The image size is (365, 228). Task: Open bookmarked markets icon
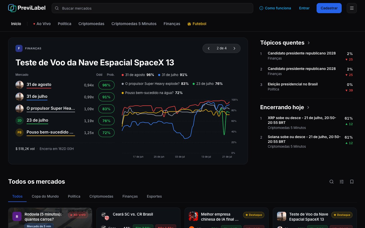tap(352, 182)
